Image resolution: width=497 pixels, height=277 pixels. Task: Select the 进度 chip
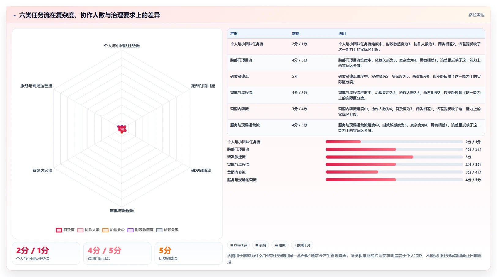280,245
